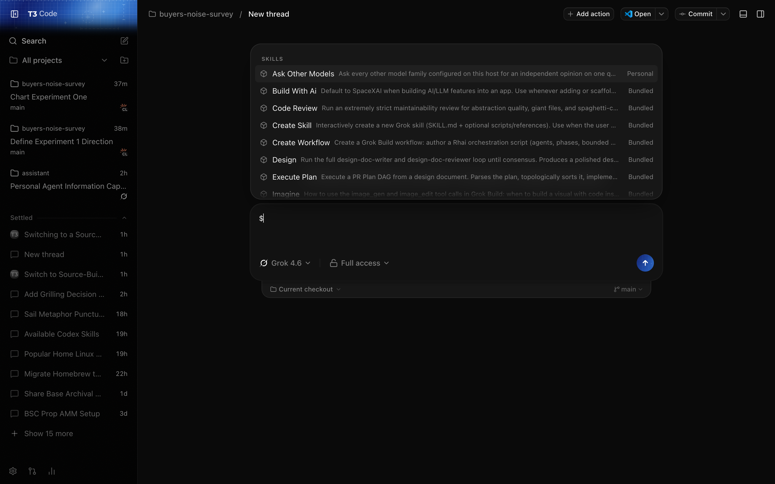
Task: Click the T3 Code logo text
Action: point(42,14)
